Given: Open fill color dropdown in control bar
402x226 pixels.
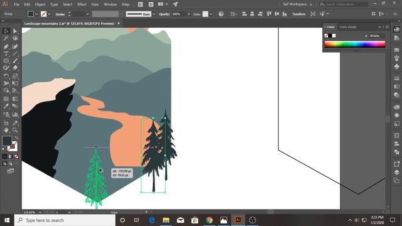Looking at the screenshot, I should click(x=36, y=14).
